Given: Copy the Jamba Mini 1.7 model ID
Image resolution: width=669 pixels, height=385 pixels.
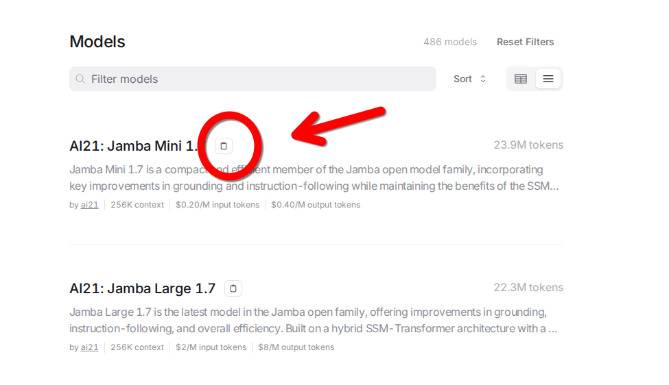Looking at the screenshot, I should pos(224,146).
